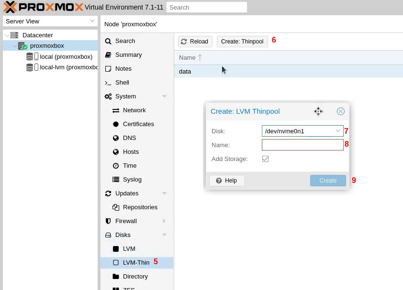The height and width of the screenshot is (290, 403).
Task: Click the Shell terminal icon in sidebar
Action: [108, 83]
